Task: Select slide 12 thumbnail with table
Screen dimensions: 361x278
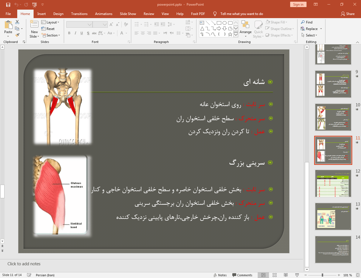Action: (333, 184)
